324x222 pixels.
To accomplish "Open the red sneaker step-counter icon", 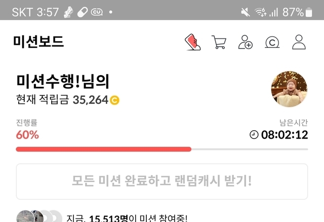I will tap(192, 42).
